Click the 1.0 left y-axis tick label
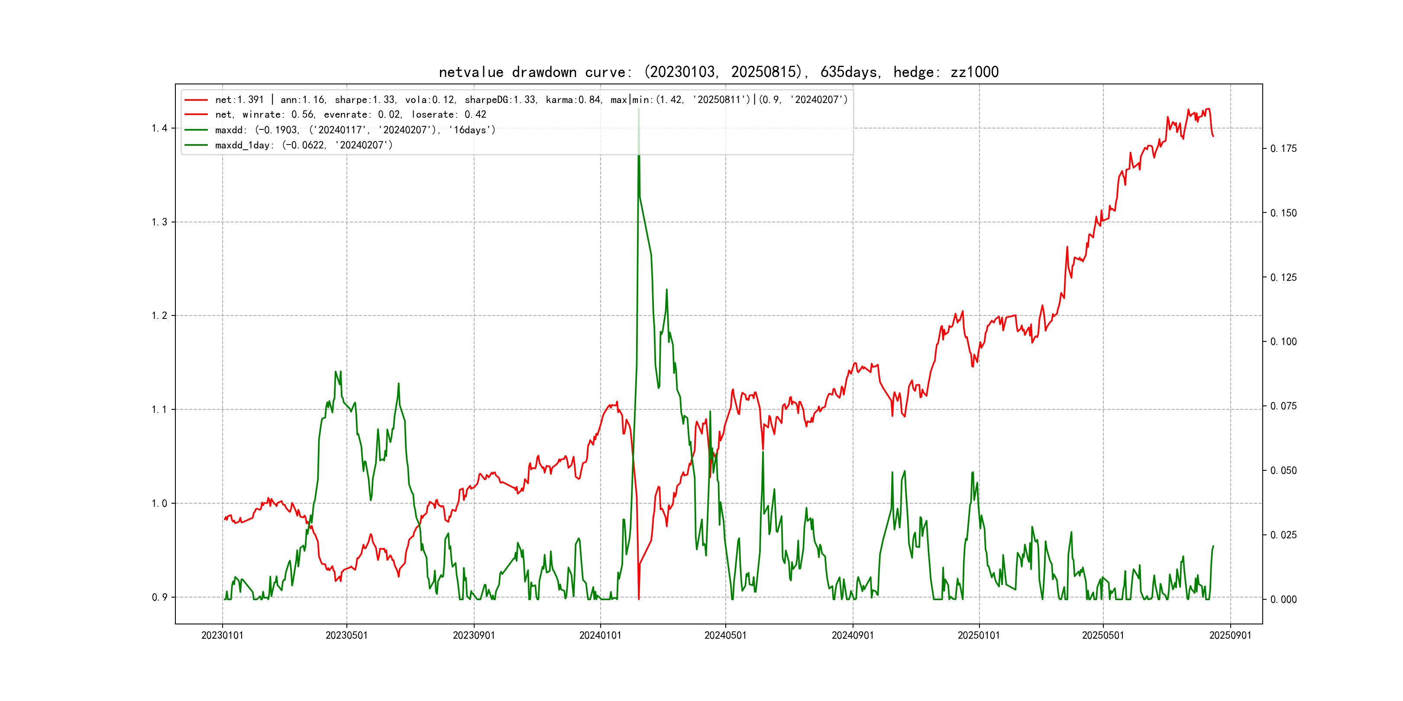Image resolution: width=1403 pixels, height=701 pixels. coord(159,503)
